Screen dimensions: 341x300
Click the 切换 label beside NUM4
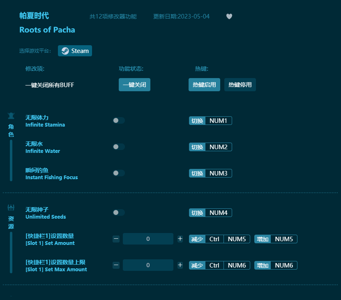tap(197, 213)
